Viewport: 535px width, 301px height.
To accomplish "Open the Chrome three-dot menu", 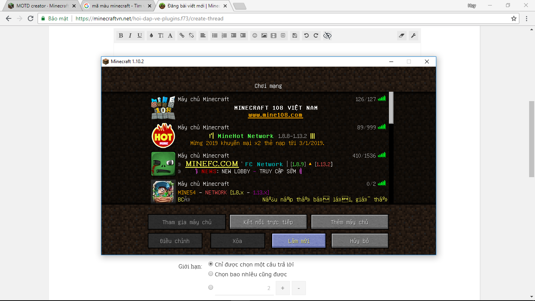I will pos(527,18).
